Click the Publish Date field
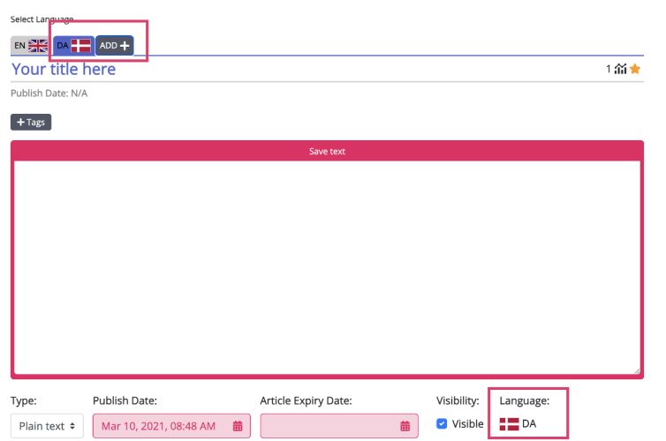Viewport: 666px width, 441px height. click(x=159, y=426)
